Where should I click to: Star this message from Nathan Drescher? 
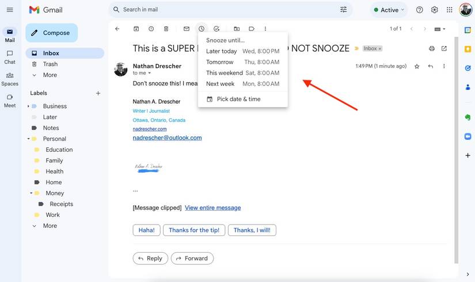(x=417, y=66)
